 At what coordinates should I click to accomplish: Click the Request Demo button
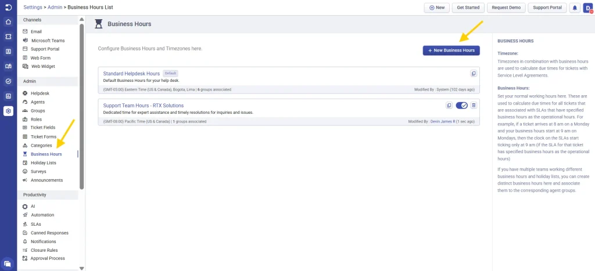coord(507,8)
